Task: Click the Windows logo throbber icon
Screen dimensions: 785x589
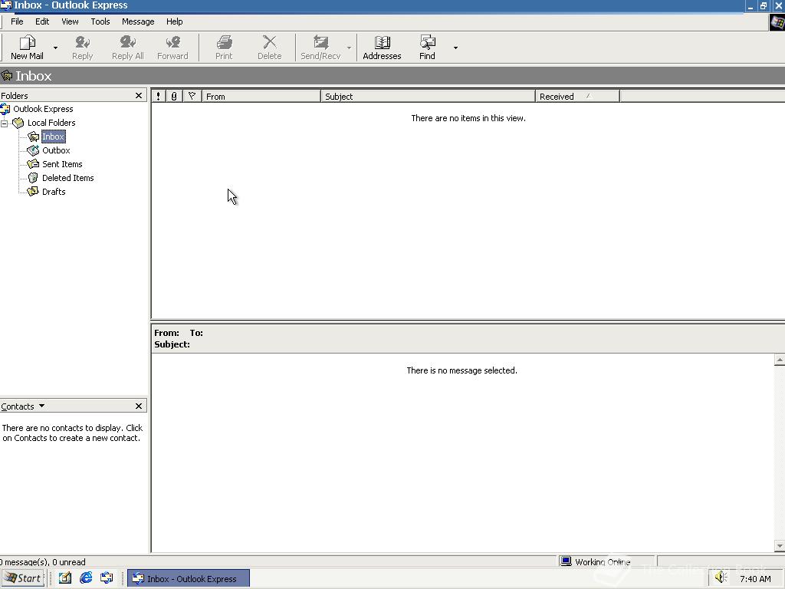Action: coord(777,22)
